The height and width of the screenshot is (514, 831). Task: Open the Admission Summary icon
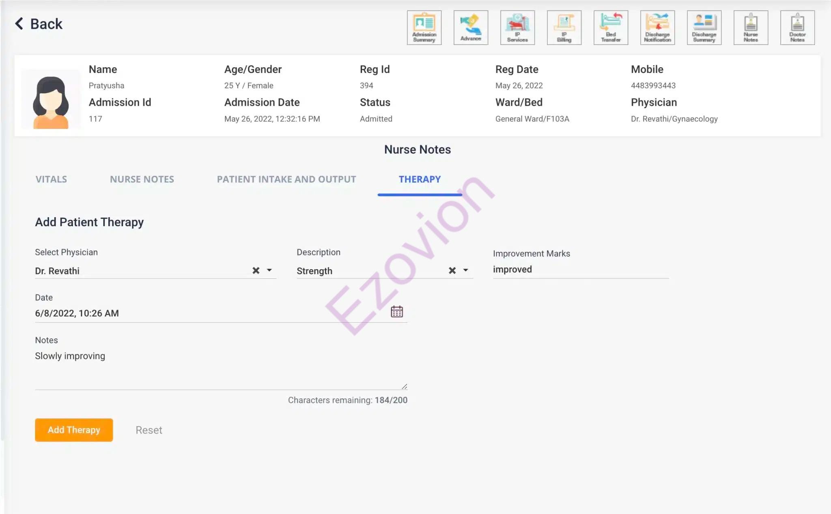pos(424,28)
